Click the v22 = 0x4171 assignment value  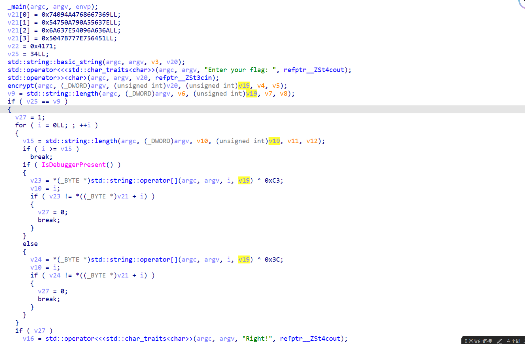(x=42, y=46)
